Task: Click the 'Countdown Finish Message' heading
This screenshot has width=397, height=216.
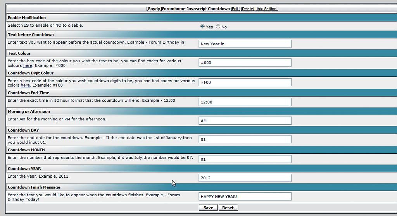Action: 34,187
